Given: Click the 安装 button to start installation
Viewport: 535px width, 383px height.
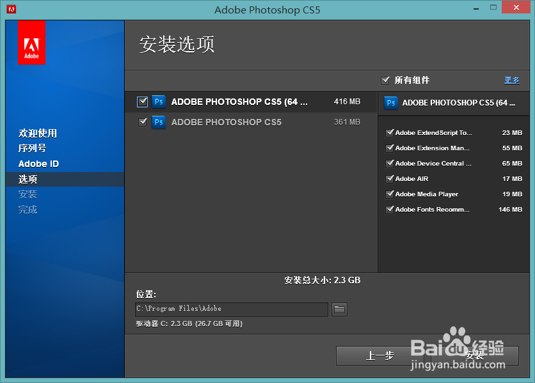Looking at the screenshot, I should [475, 356].
